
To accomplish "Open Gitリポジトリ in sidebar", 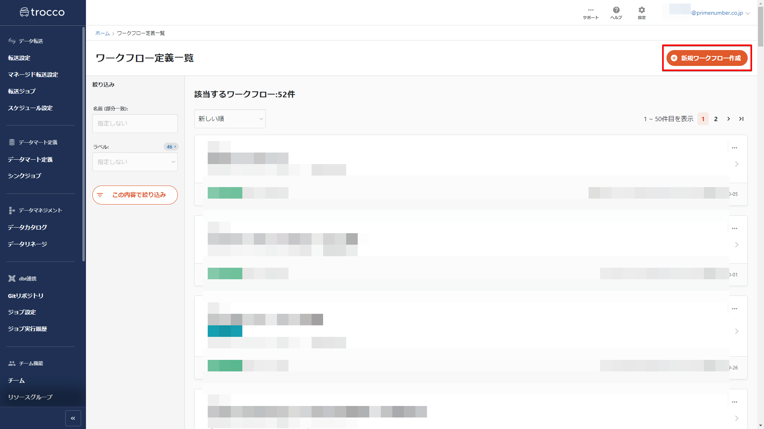I will point(25,296).
